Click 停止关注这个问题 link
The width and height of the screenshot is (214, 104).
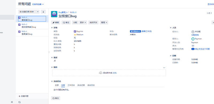tap(202, 49)
